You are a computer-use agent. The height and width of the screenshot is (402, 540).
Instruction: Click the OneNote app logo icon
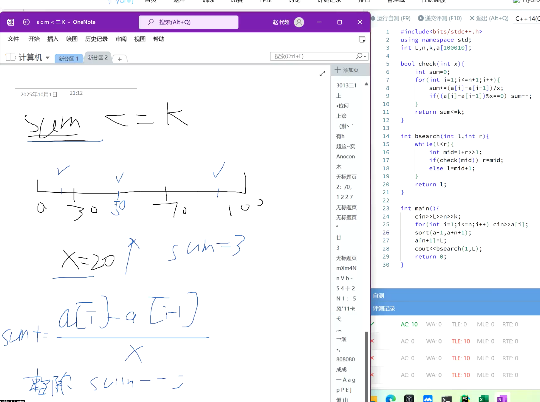point(11,22)
